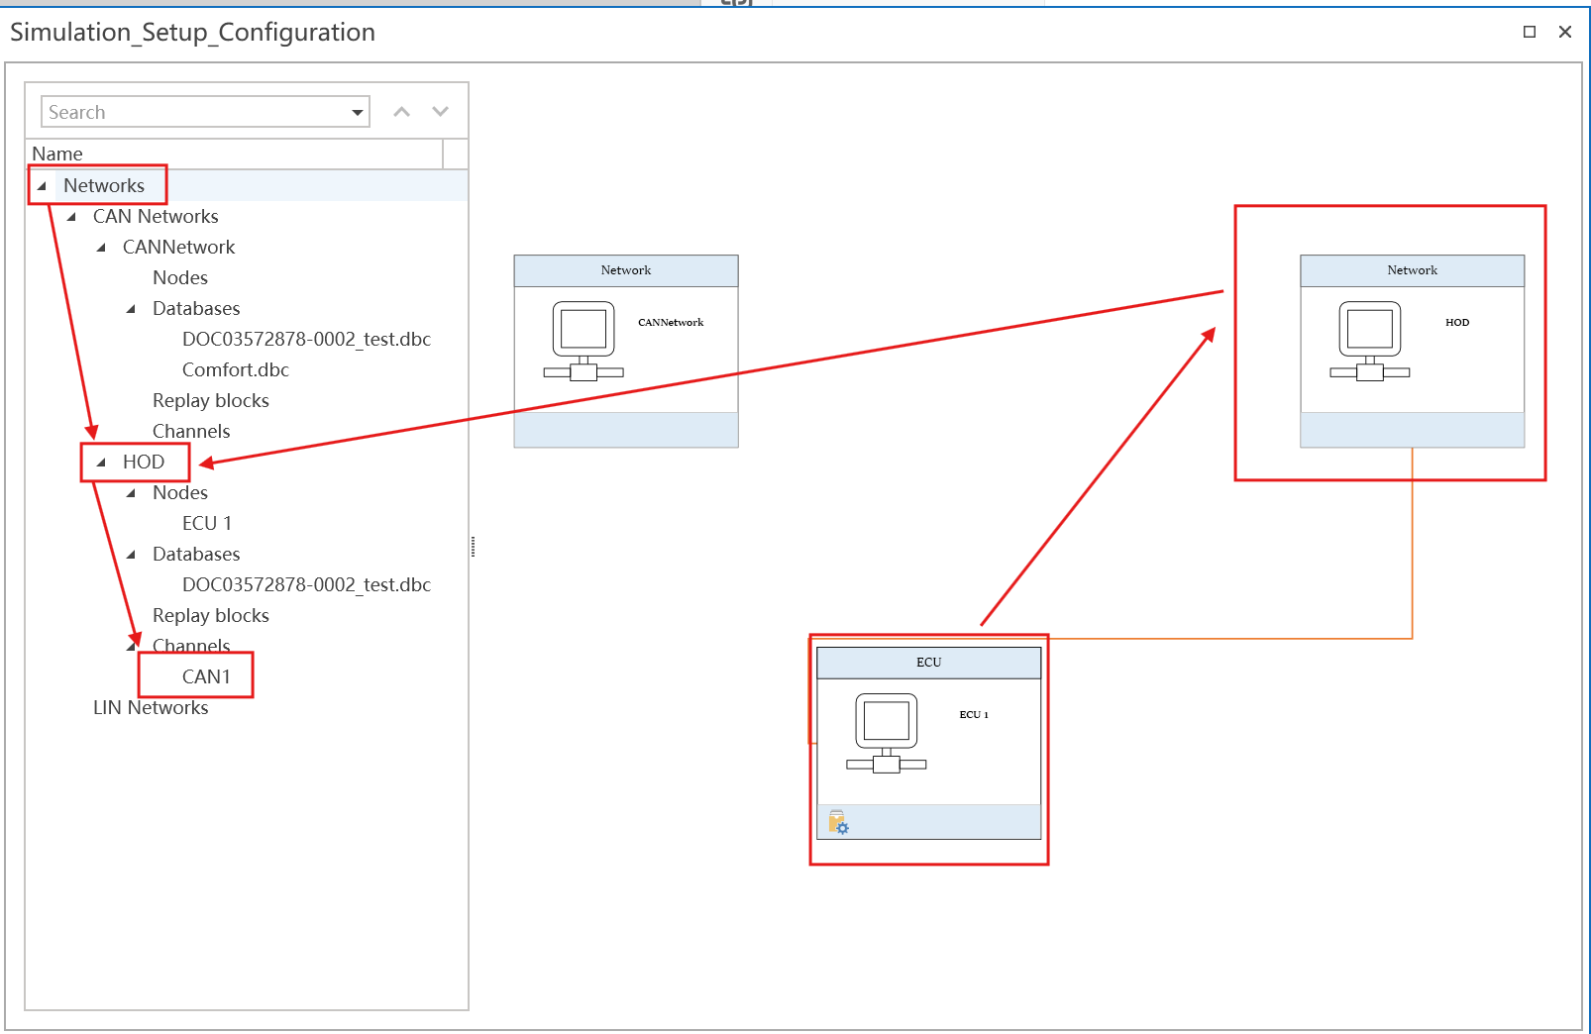Collapse the CAN Networks node
Screen dimensions: 1591x1034
pyautogui.click(x=71, y=217)
